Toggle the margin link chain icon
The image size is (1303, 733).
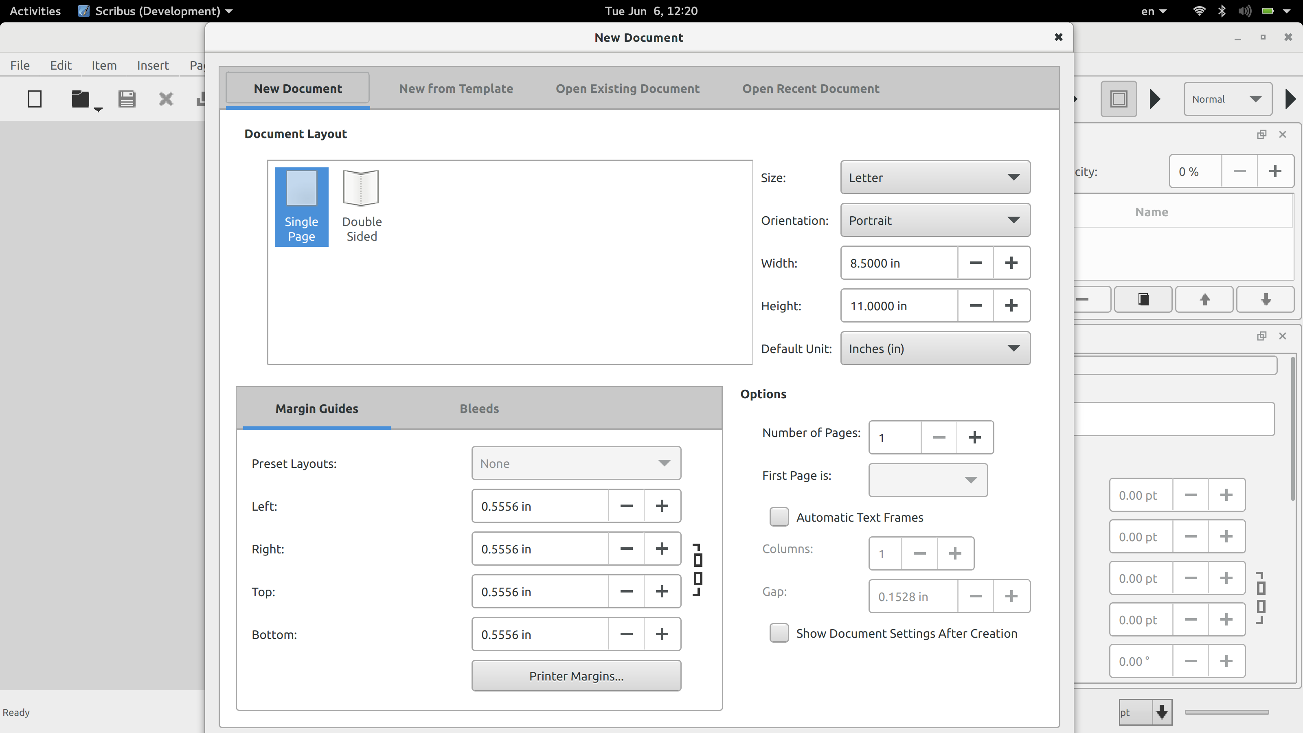tap(698, 570)
